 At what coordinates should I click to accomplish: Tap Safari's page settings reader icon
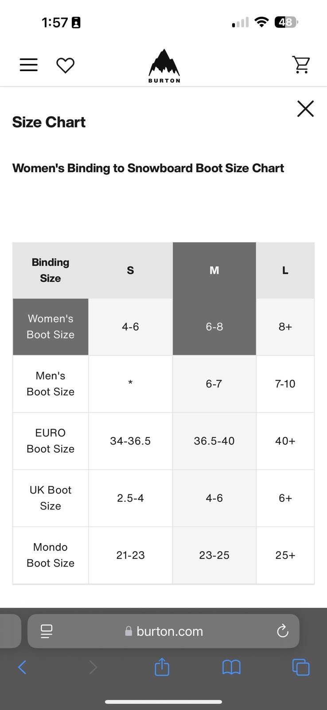(46, 631)
